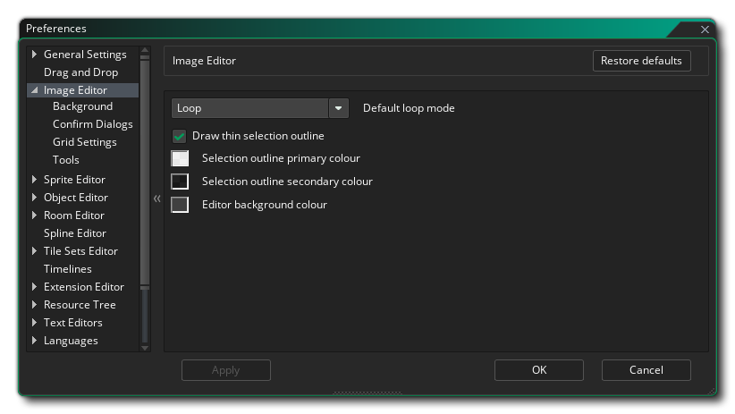Collapse the Image Editor tree node
This screenshot has height=414, width=735.
coord(35,90)
